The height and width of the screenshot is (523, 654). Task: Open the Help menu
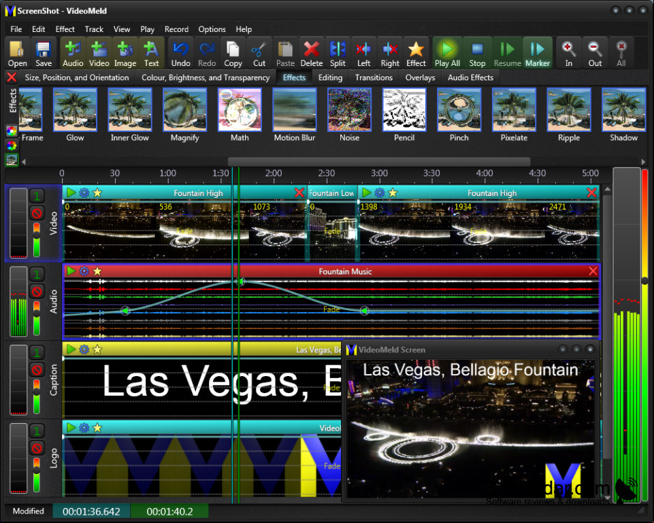(244, 29)
